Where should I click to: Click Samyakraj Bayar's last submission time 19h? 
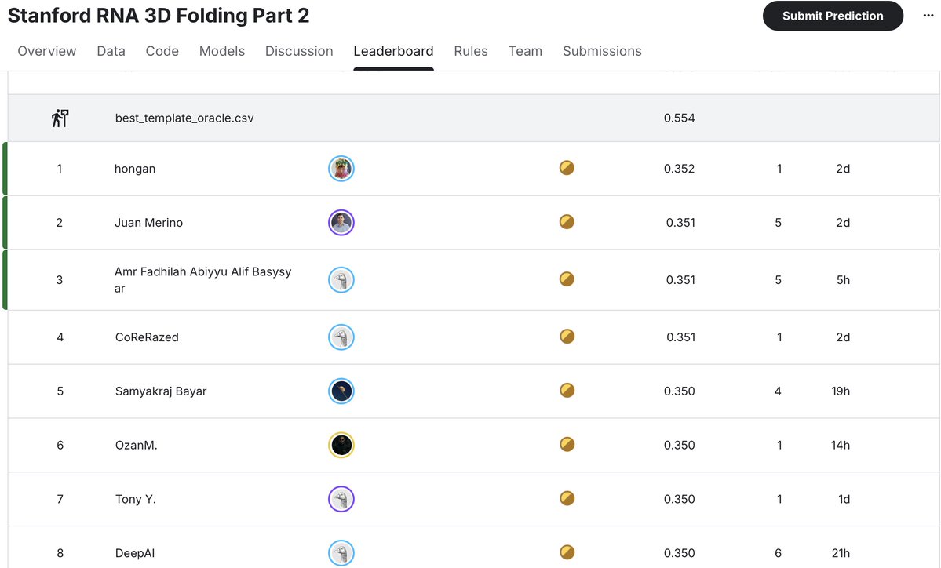(x=841, y=391)
